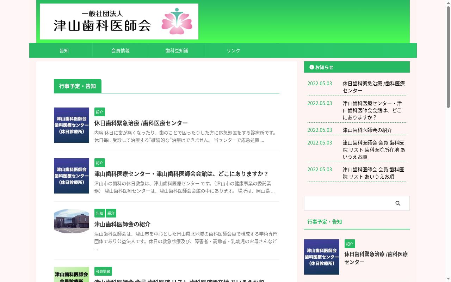Click excerpt text starting 内容 休日に歯が痛く

[186, 136]
